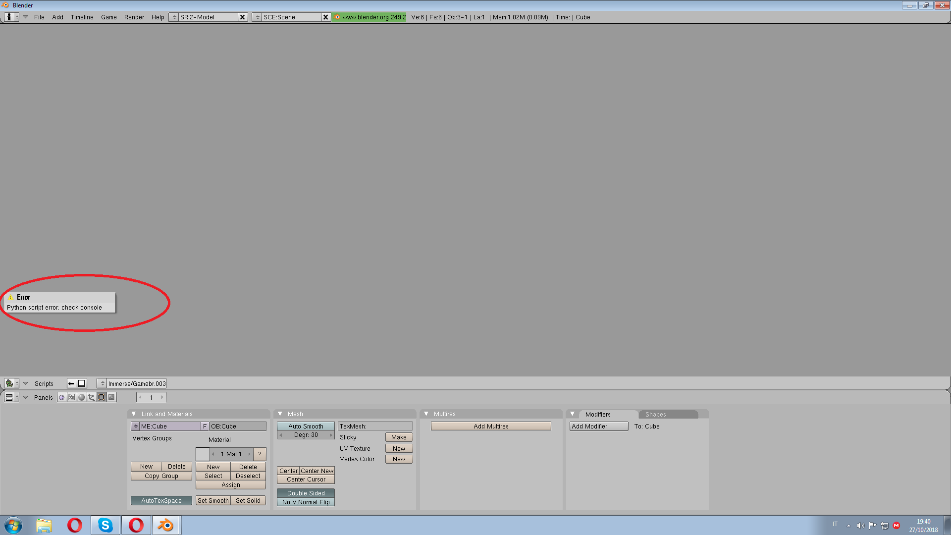Image resolution: width=951 pixels, height=535 pixels.
Task: Open the Help menu
Action: point(158,17)
